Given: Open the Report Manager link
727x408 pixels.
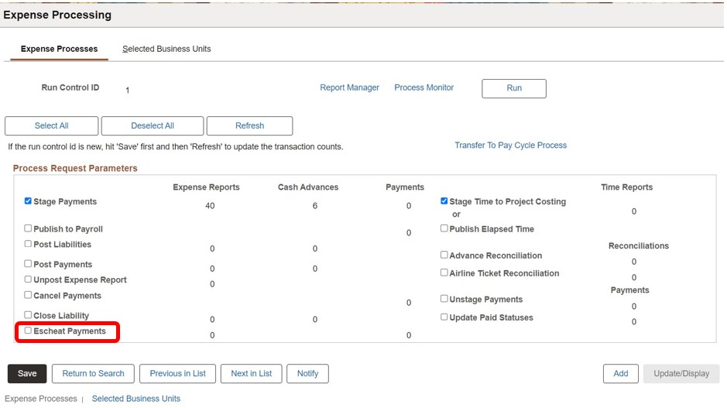Looking at the screenshot, I should click(349, 87).
